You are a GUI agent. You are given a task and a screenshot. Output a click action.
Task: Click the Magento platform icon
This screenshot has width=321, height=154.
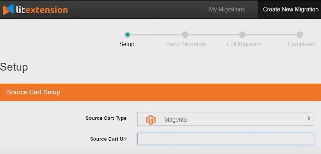151,119
